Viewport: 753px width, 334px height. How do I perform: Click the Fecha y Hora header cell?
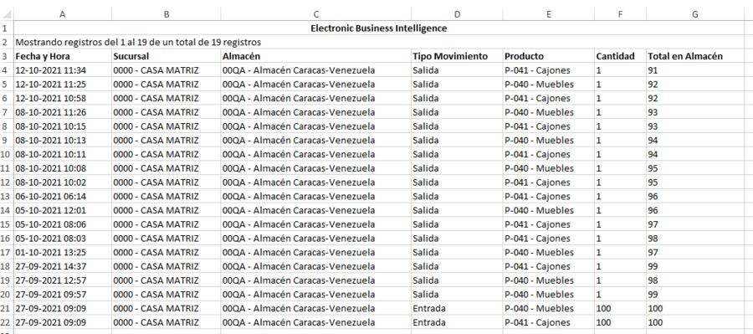[63, 56]
